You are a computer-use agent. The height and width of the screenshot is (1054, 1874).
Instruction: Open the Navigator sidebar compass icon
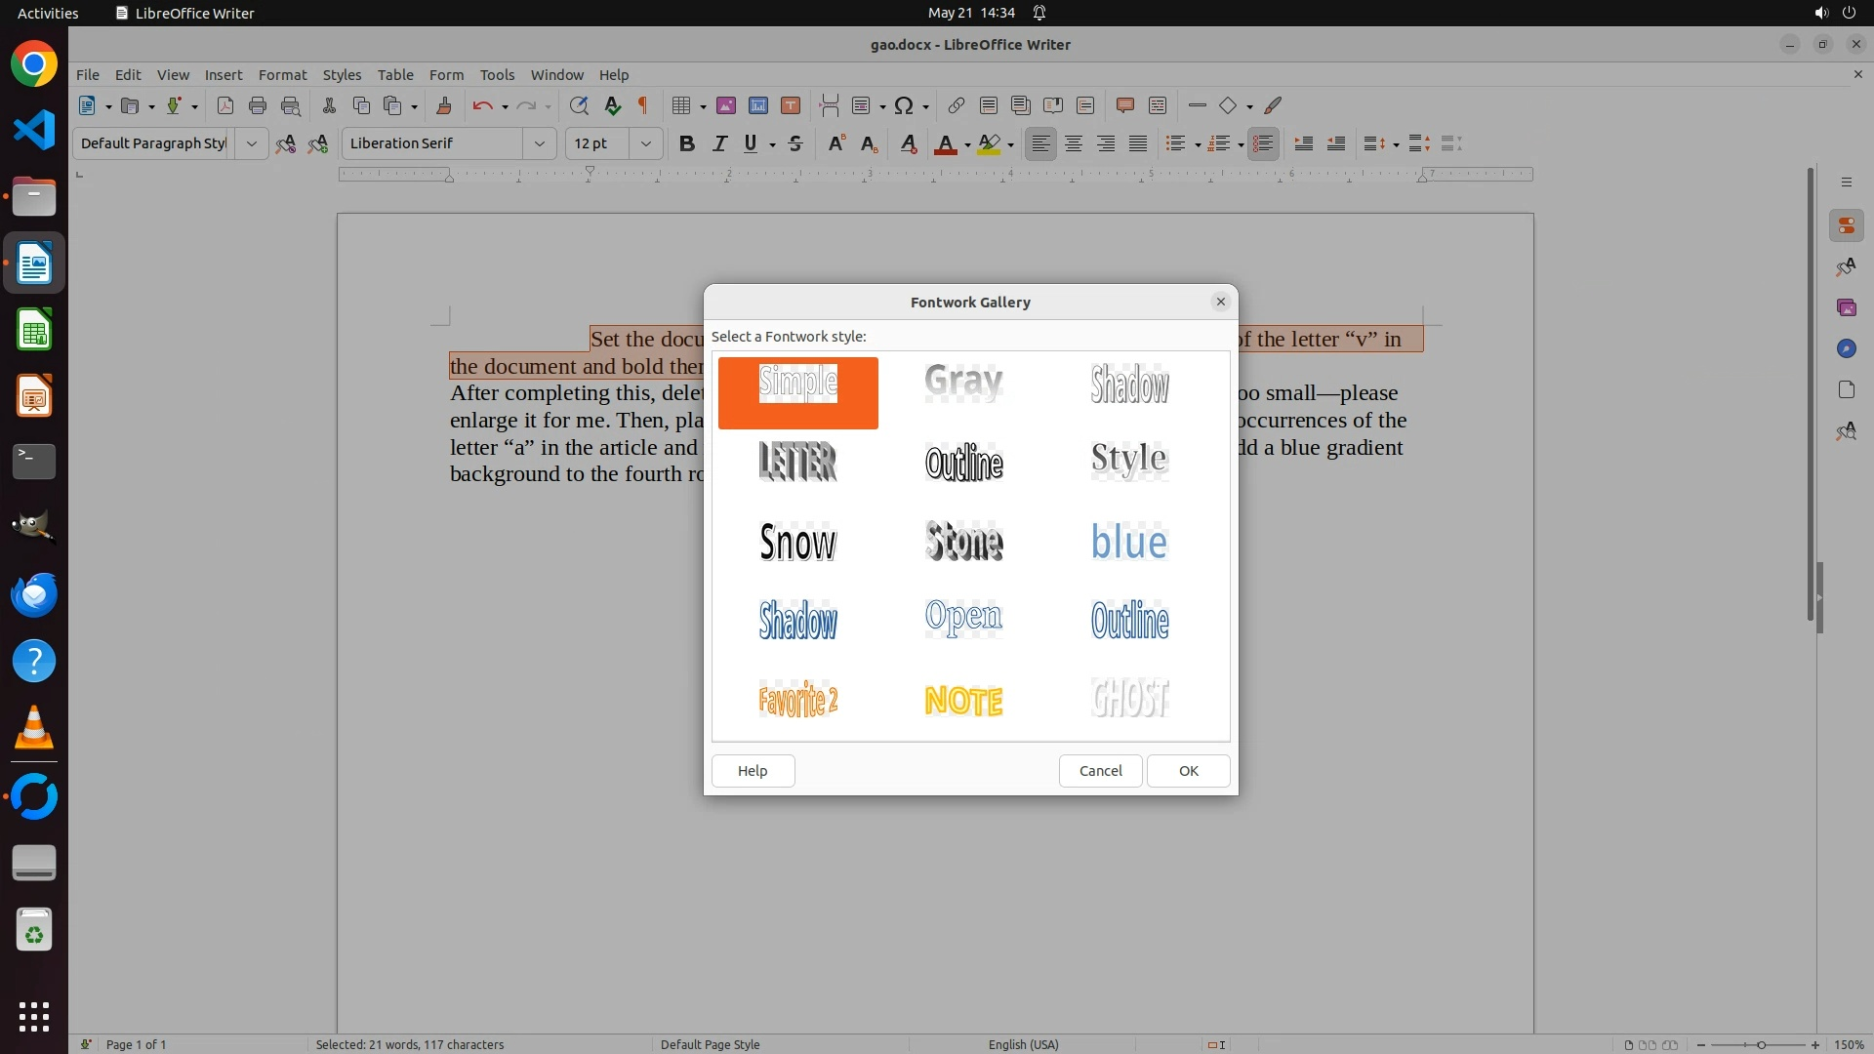click(x=1846, y=348)
